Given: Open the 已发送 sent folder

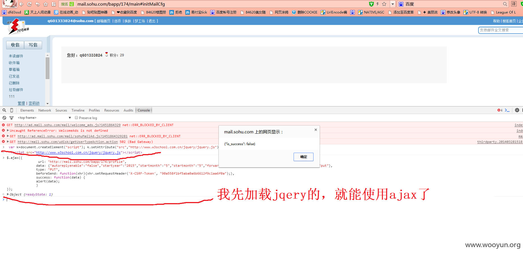Looking at the screenshot, I should [x=14, y=76].
